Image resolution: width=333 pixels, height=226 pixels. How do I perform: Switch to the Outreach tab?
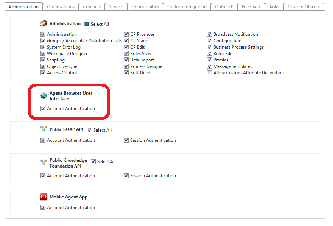tap(224, 7)
